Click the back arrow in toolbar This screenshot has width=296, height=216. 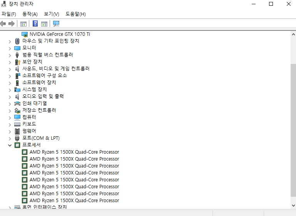[x=3, y=24]
